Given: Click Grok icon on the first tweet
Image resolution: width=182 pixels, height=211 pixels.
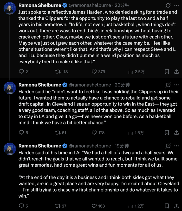Looking at the screenshot, I should click(168, 5).
